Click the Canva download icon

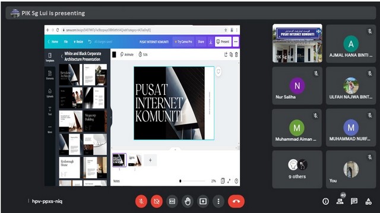pos(211,42)
